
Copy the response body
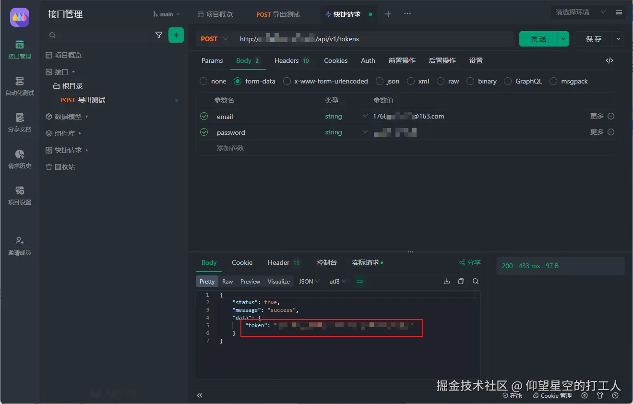(461, 281)
